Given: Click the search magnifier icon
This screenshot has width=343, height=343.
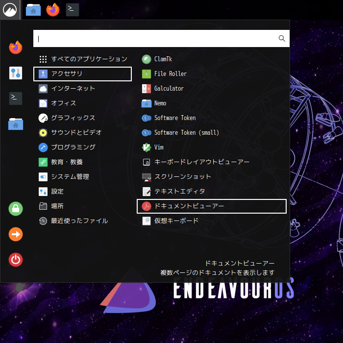Looking at the screenshot, I should tap(282, 39).
